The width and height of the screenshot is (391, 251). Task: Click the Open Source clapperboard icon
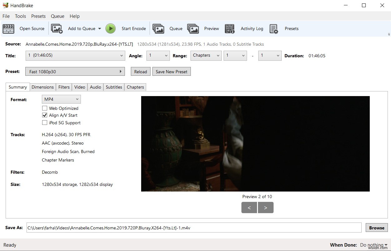[8, 28]
